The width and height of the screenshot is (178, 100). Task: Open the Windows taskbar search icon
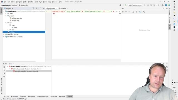[x=174, y=4]
